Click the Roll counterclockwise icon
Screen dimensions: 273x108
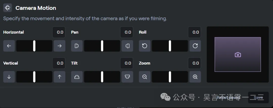(x=145, y=46)
